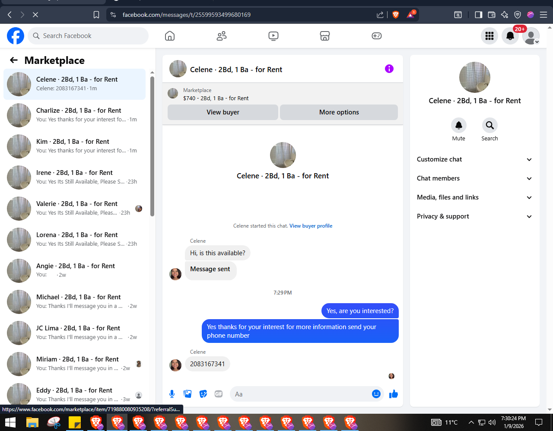Open the Facebook menu grid icon

pos(489,36)
